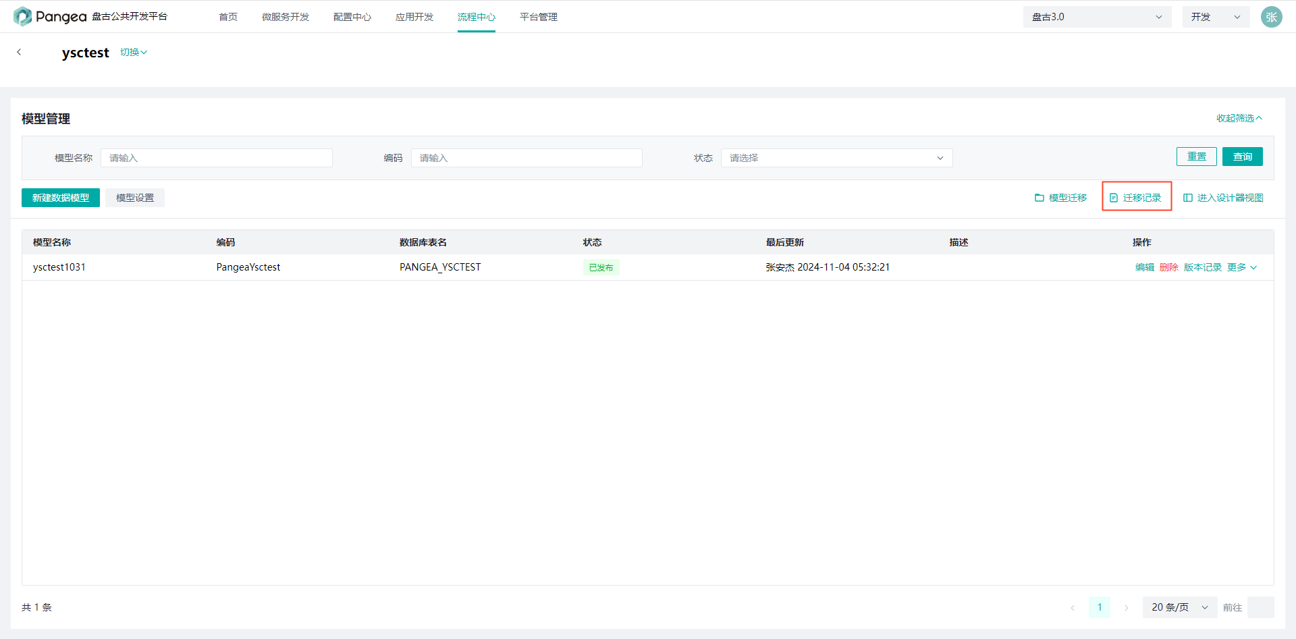Open the 20 条/页 page size dropdown
The width and height of the screenshot is (1296, 639).
(1179, 607)
